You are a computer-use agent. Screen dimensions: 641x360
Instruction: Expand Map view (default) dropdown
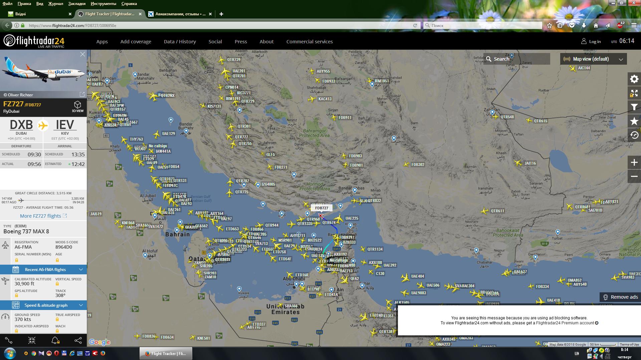[x=593, y=59]
